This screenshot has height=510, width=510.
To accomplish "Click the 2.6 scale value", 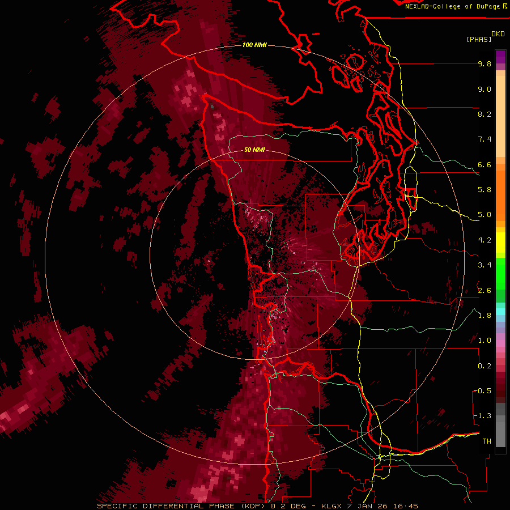I will [484, 291].
